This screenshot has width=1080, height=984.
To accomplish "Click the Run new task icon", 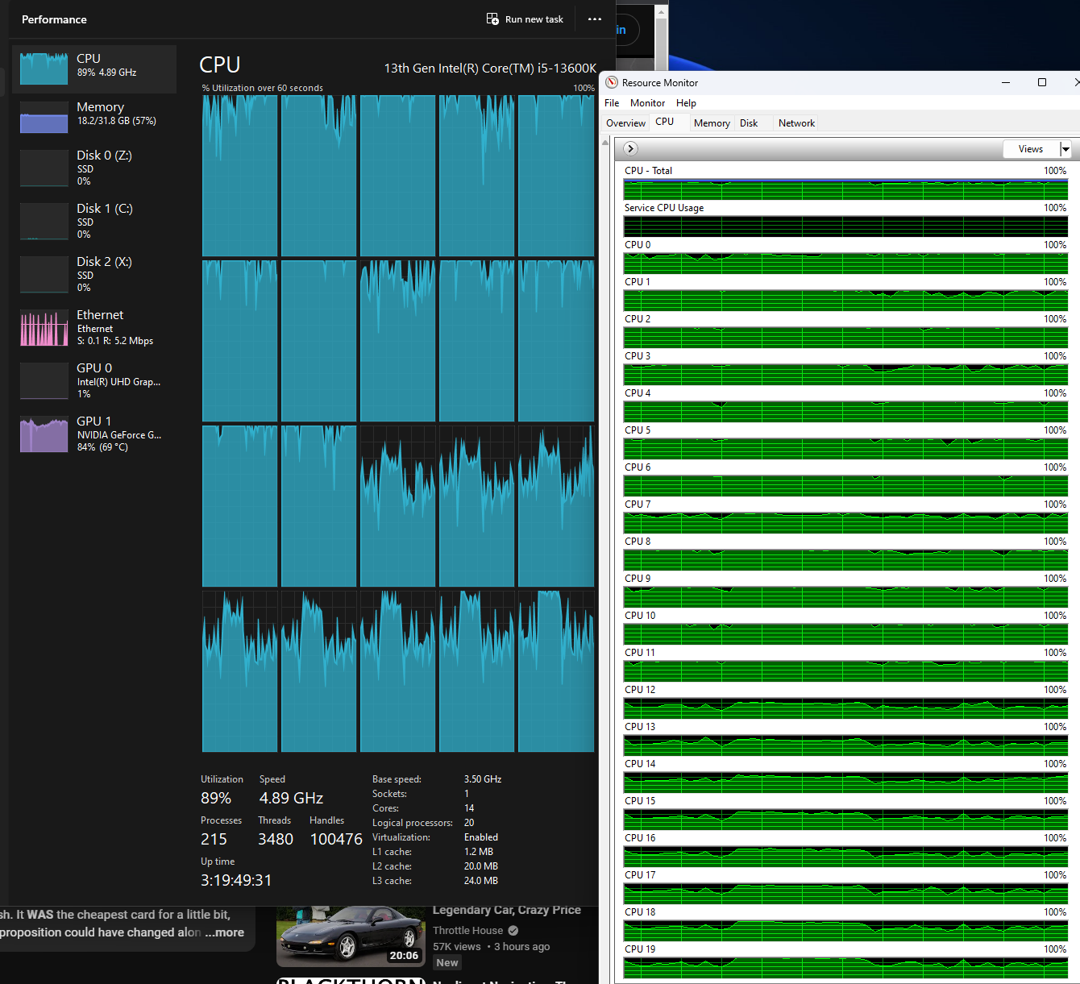I will tap(492, 19).
